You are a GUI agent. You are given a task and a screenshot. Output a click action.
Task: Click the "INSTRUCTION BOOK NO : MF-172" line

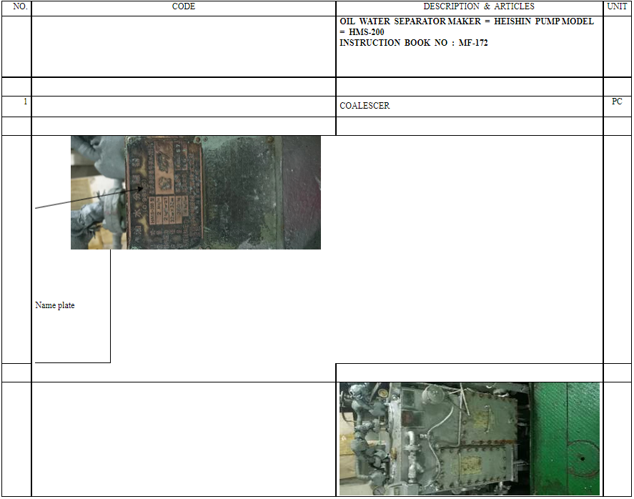click(x=414, y=43)
